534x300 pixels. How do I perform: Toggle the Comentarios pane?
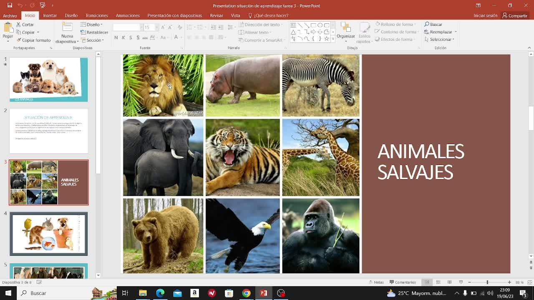(x=402, y=282)
